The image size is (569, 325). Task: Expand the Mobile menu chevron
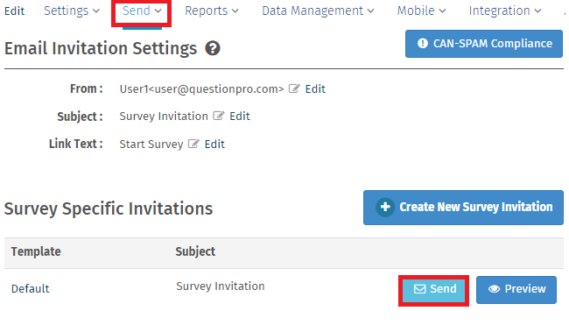(442, 11)
